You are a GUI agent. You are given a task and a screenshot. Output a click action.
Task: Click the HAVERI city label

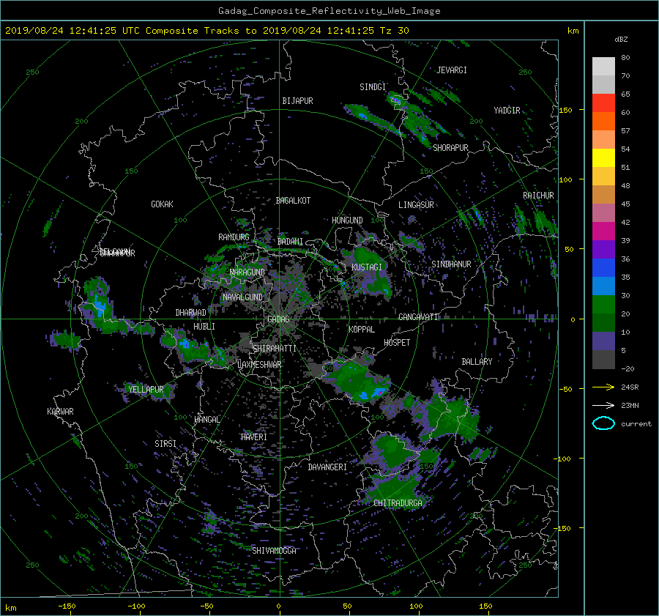[254, 437]
